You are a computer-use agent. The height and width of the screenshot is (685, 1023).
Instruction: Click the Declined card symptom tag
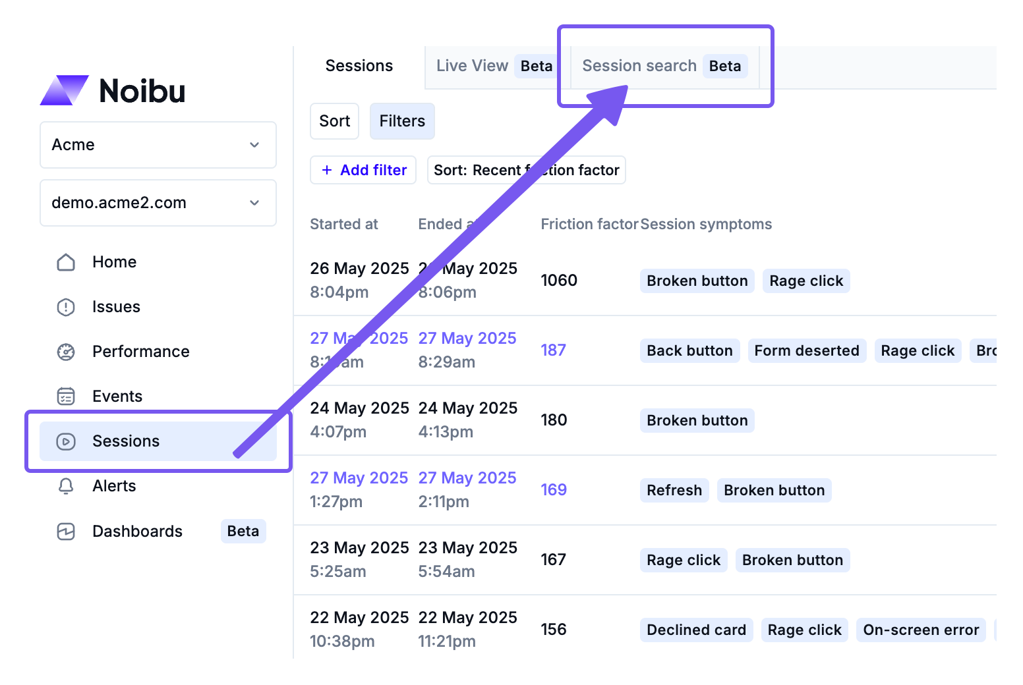696,630
